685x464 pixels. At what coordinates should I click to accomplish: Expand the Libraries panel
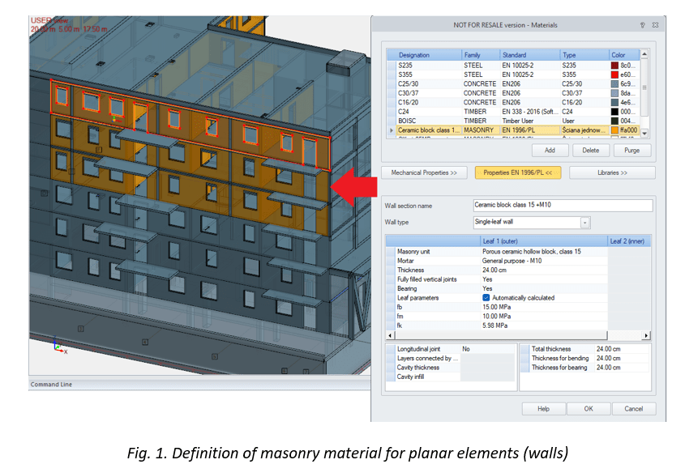pos(612,172)
